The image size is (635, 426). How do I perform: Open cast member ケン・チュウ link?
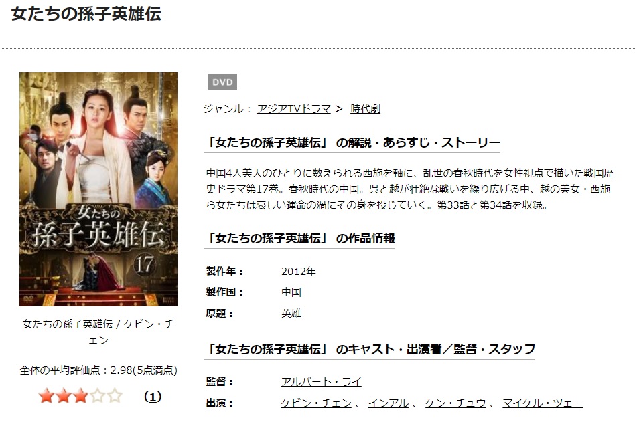tap(455, 403)
